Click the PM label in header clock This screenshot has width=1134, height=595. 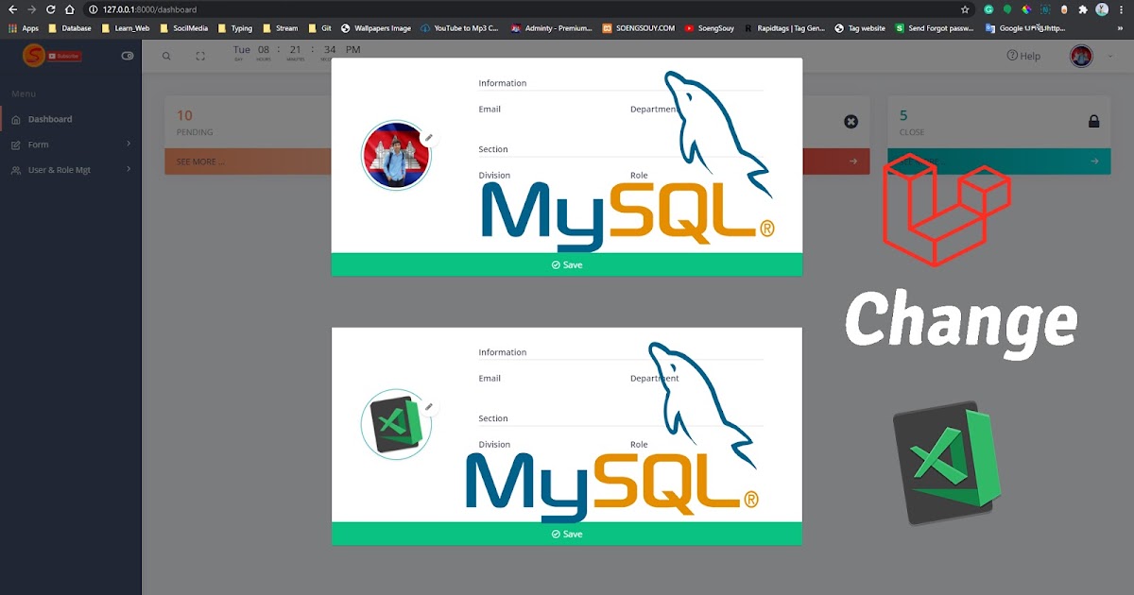(353, 49)
